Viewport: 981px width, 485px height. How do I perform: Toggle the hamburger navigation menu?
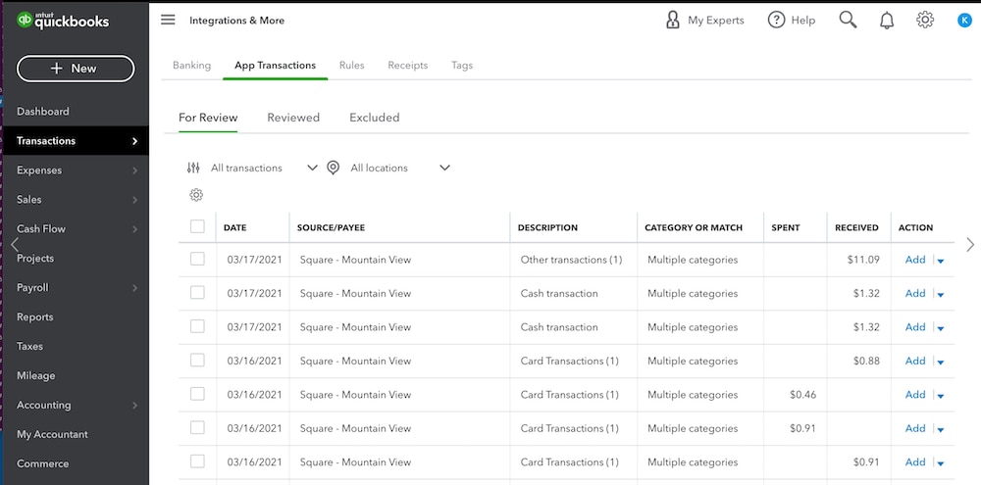coord(168,20)
